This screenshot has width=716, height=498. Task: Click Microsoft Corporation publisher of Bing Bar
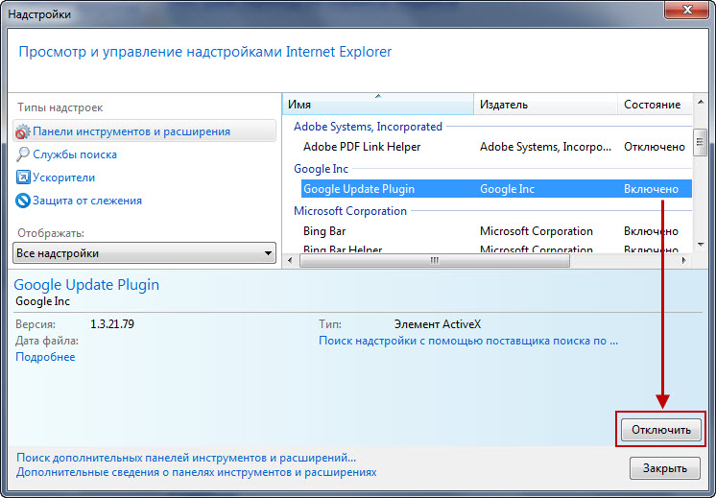click(537, 231)
